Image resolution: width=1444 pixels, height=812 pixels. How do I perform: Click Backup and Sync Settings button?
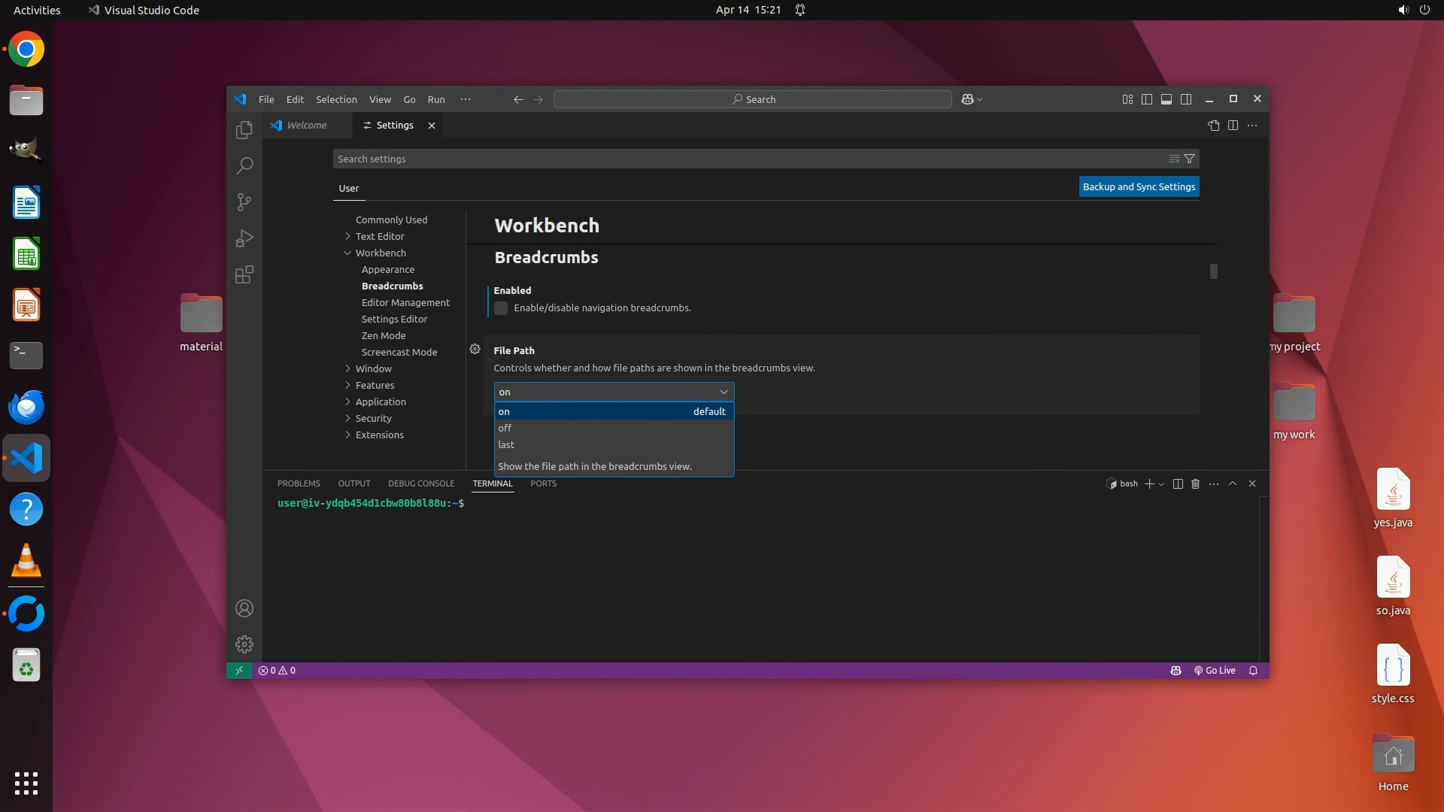tap(1138, 186)
